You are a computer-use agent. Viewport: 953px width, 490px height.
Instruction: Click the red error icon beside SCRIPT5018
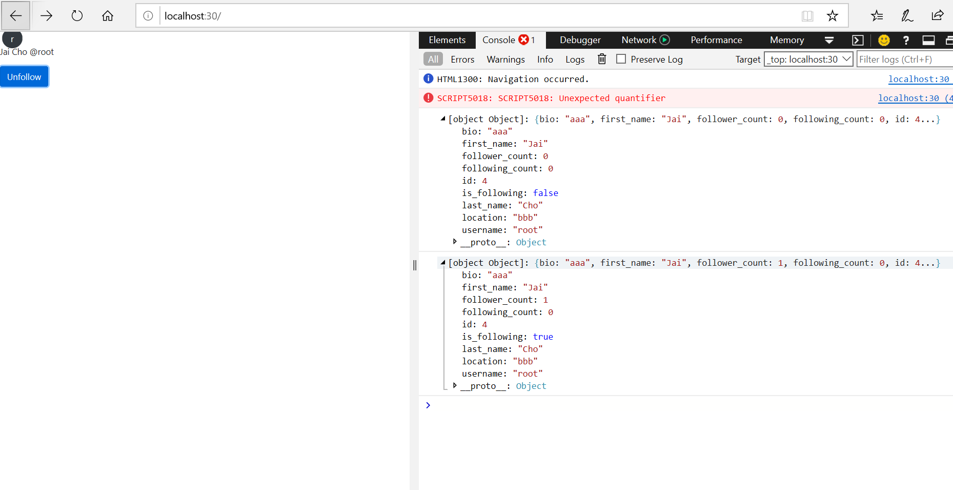point(429,97)
